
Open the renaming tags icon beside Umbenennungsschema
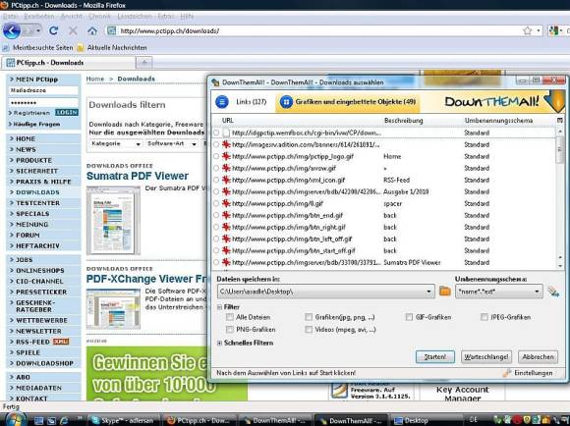[x=553, y=292]
